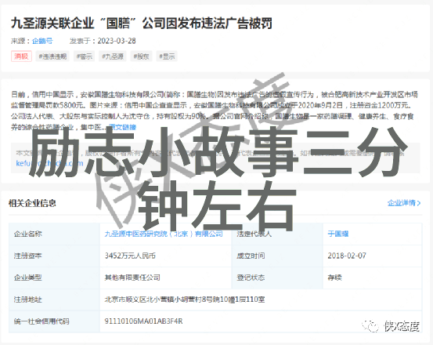Open the 企鹅号 source link
This screenshot has height=345, width=433.
pos(42,41)
